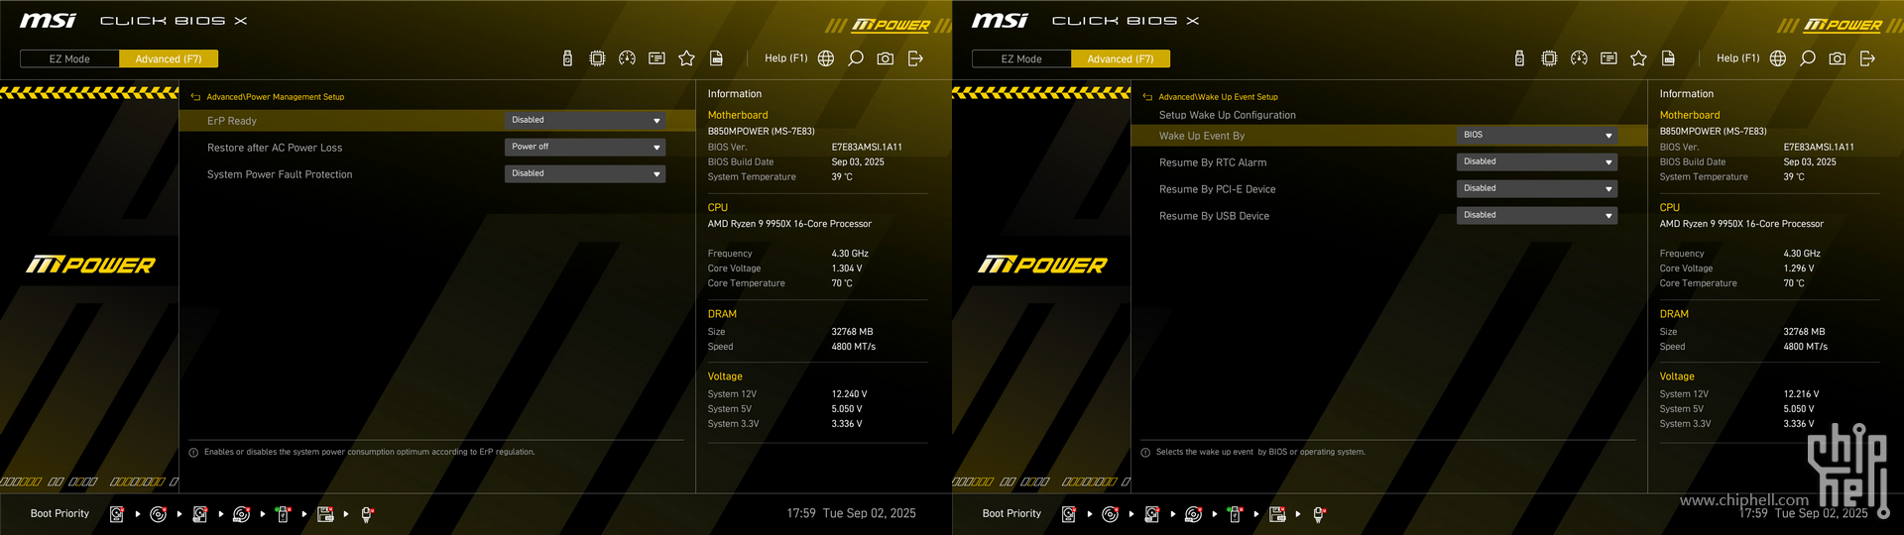Viewport: 1904px width, 535px height.
Task: Switch to EZ Mode in Power Management window
Action: 69,58
